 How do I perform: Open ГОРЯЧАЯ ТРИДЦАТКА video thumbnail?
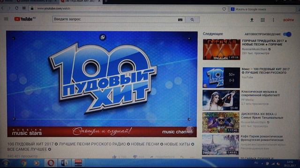coord(221,49)
